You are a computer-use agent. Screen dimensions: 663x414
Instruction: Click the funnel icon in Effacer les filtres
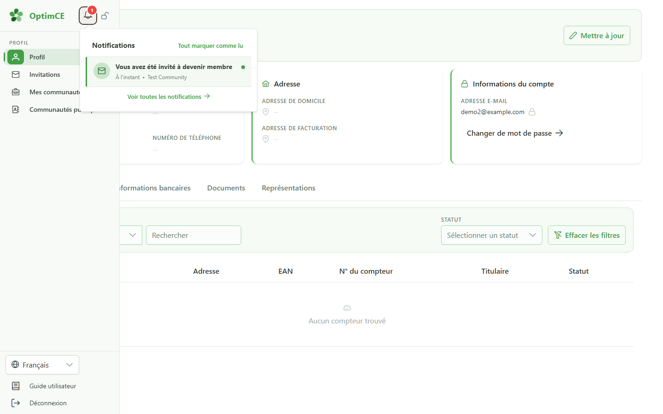558,235
